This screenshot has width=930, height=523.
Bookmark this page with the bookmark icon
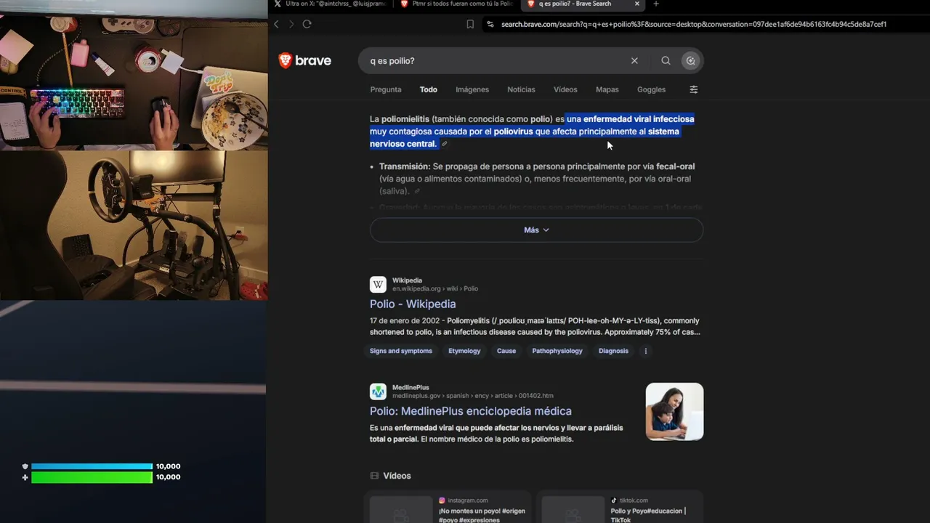tap(470, 24)
